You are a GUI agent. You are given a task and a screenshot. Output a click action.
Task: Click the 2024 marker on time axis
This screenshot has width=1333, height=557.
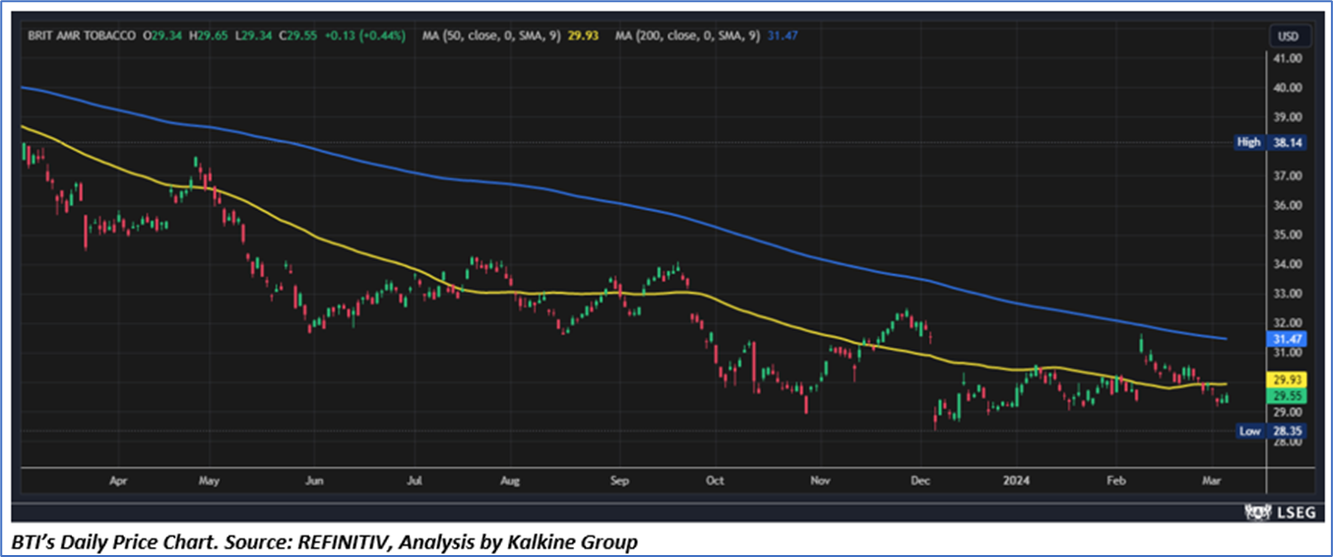(x=1016, y=481)
